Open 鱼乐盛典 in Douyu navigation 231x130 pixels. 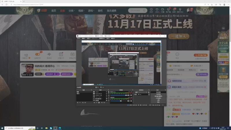point(111,11)
